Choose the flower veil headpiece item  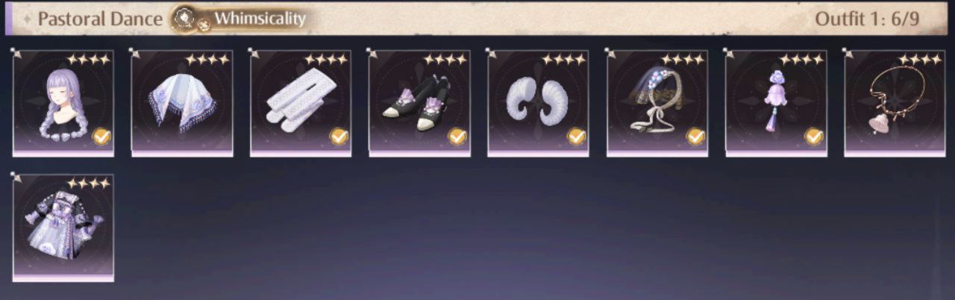(x=657, y=103)
